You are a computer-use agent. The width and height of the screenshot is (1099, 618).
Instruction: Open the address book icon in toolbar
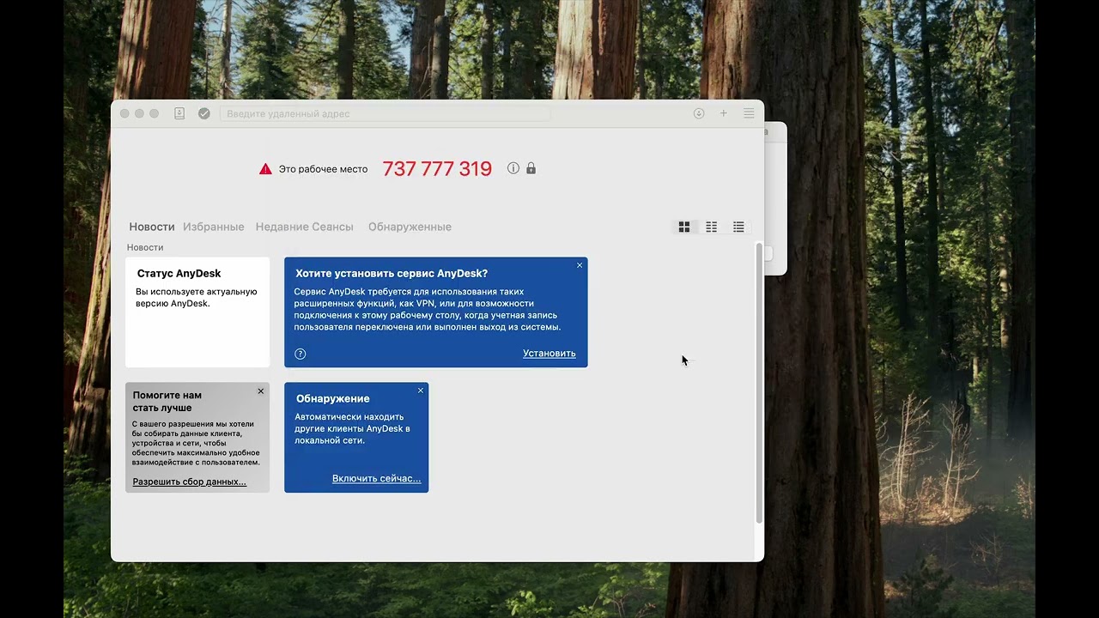click(x=179, y=113)
